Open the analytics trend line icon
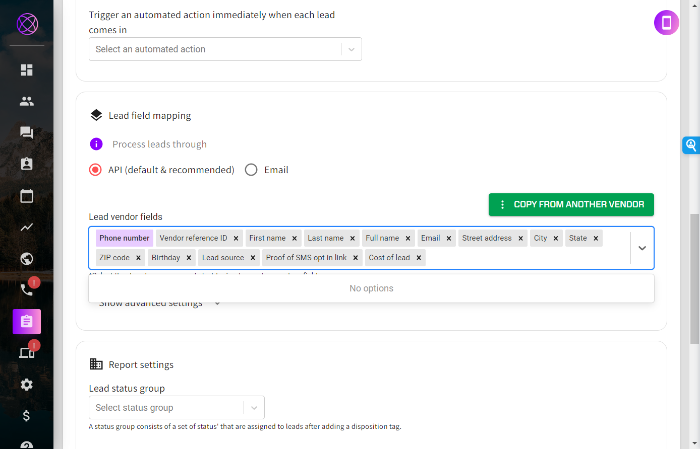Viewport: 700px width, 449px height. (x=27, y=227)
